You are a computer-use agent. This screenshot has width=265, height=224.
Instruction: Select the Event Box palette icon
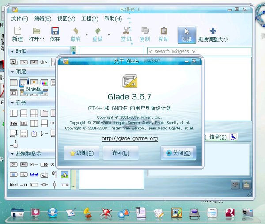coord(34,133)
